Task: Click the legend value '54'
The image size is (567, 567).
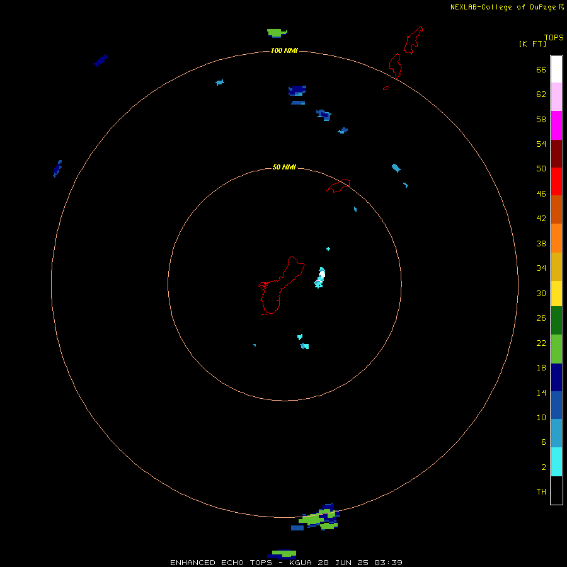Action: pos(541,144)
